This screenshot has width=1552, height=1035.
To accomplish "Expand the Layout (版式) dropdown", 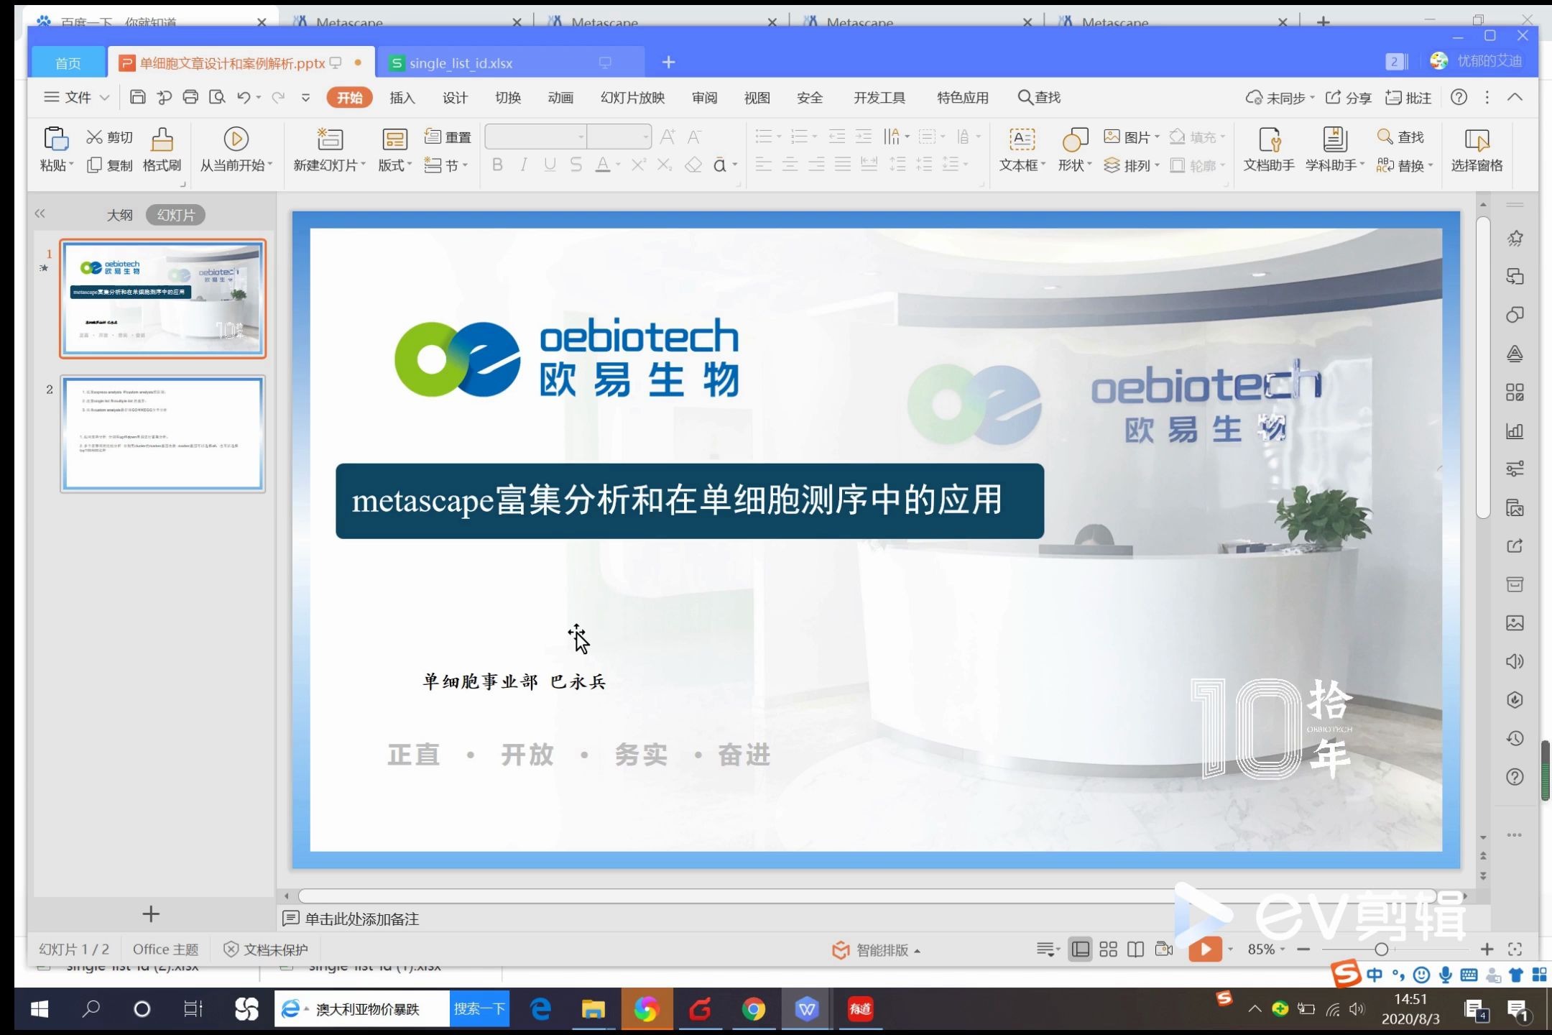I will tap(394, 165).
